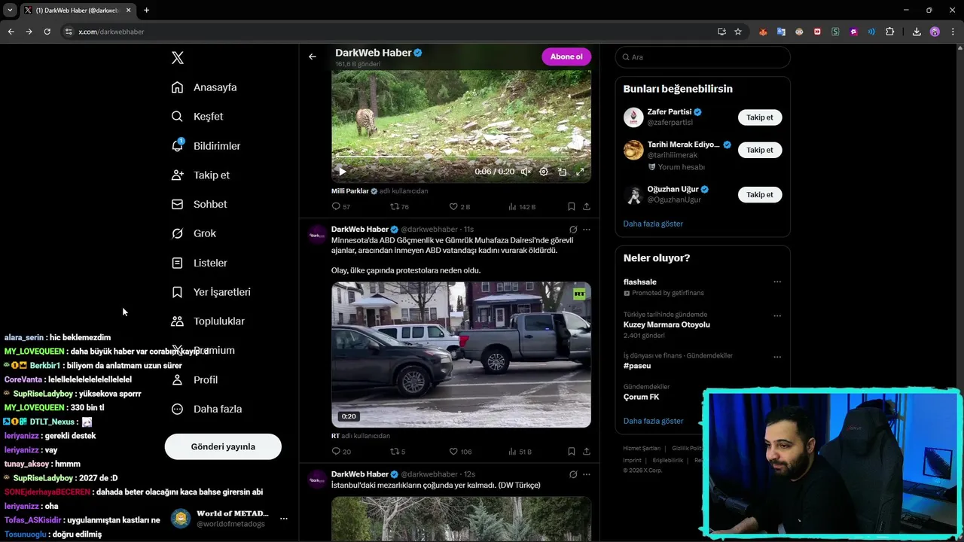Screen dimensions: 964x542
Task: Share the Minnesota post
Action: (587, 452)
